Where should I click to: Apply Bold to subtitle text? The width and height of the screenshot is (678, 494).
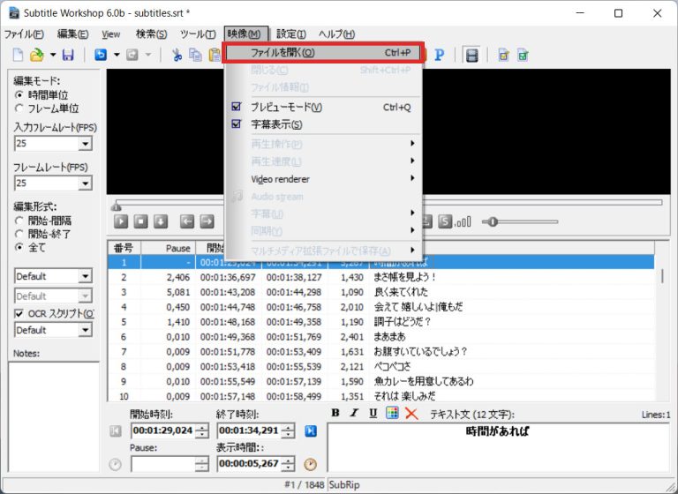335,413
